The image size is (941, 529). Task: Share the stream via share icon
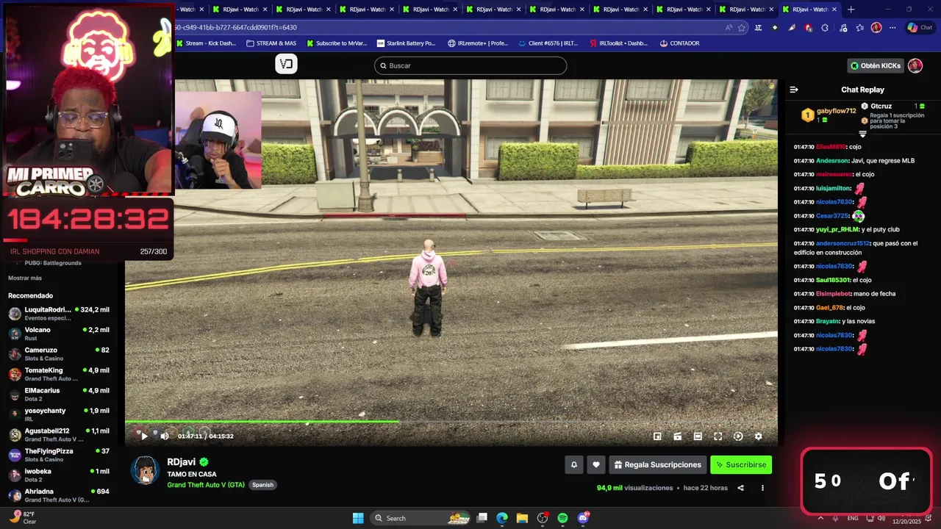[x=740, y=488]
